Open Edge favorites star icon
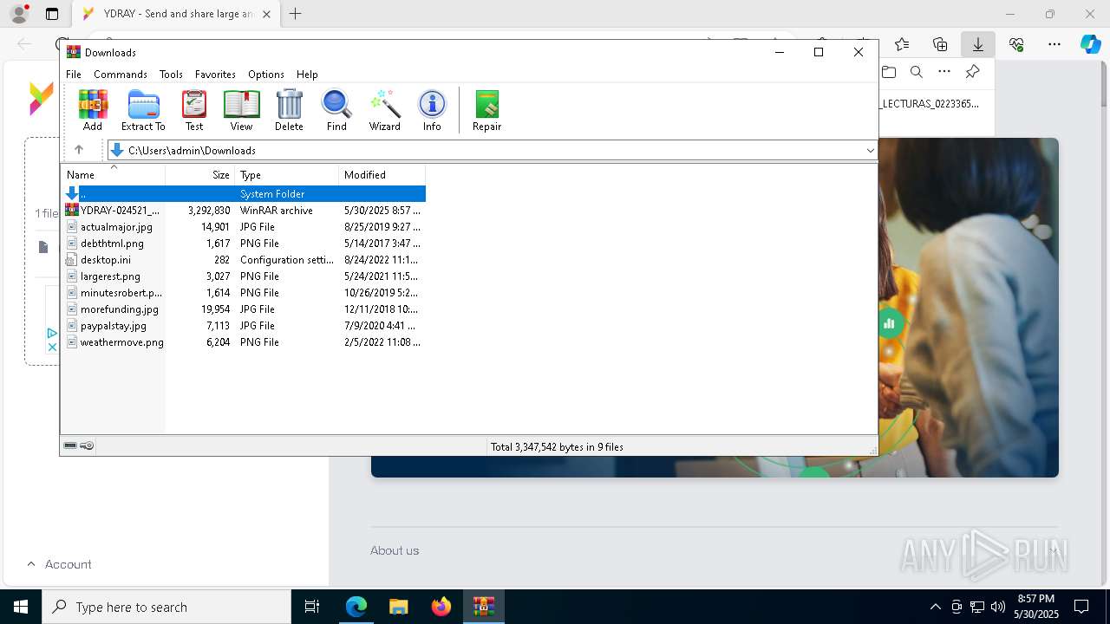This screenshot has width=1110, height=624. point(902,44)
